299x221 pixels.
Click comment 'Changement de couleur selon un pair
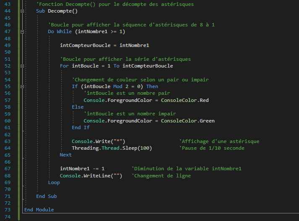[x=140, y=80]
